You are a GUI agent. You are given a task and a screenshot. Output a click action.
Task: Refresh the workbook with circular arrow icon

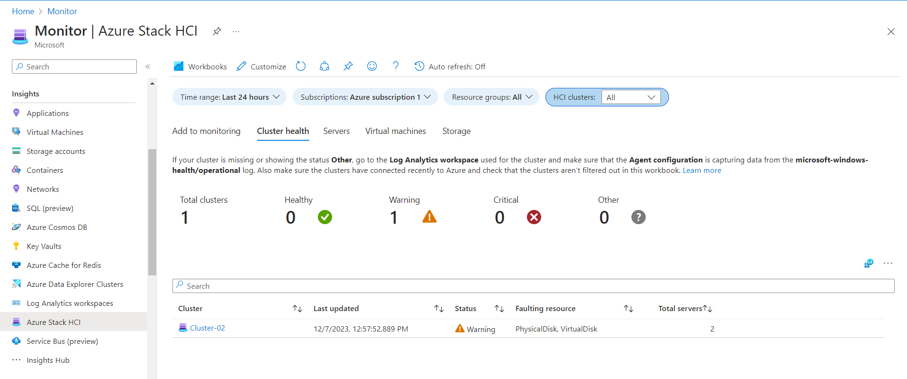coord(301,66)
